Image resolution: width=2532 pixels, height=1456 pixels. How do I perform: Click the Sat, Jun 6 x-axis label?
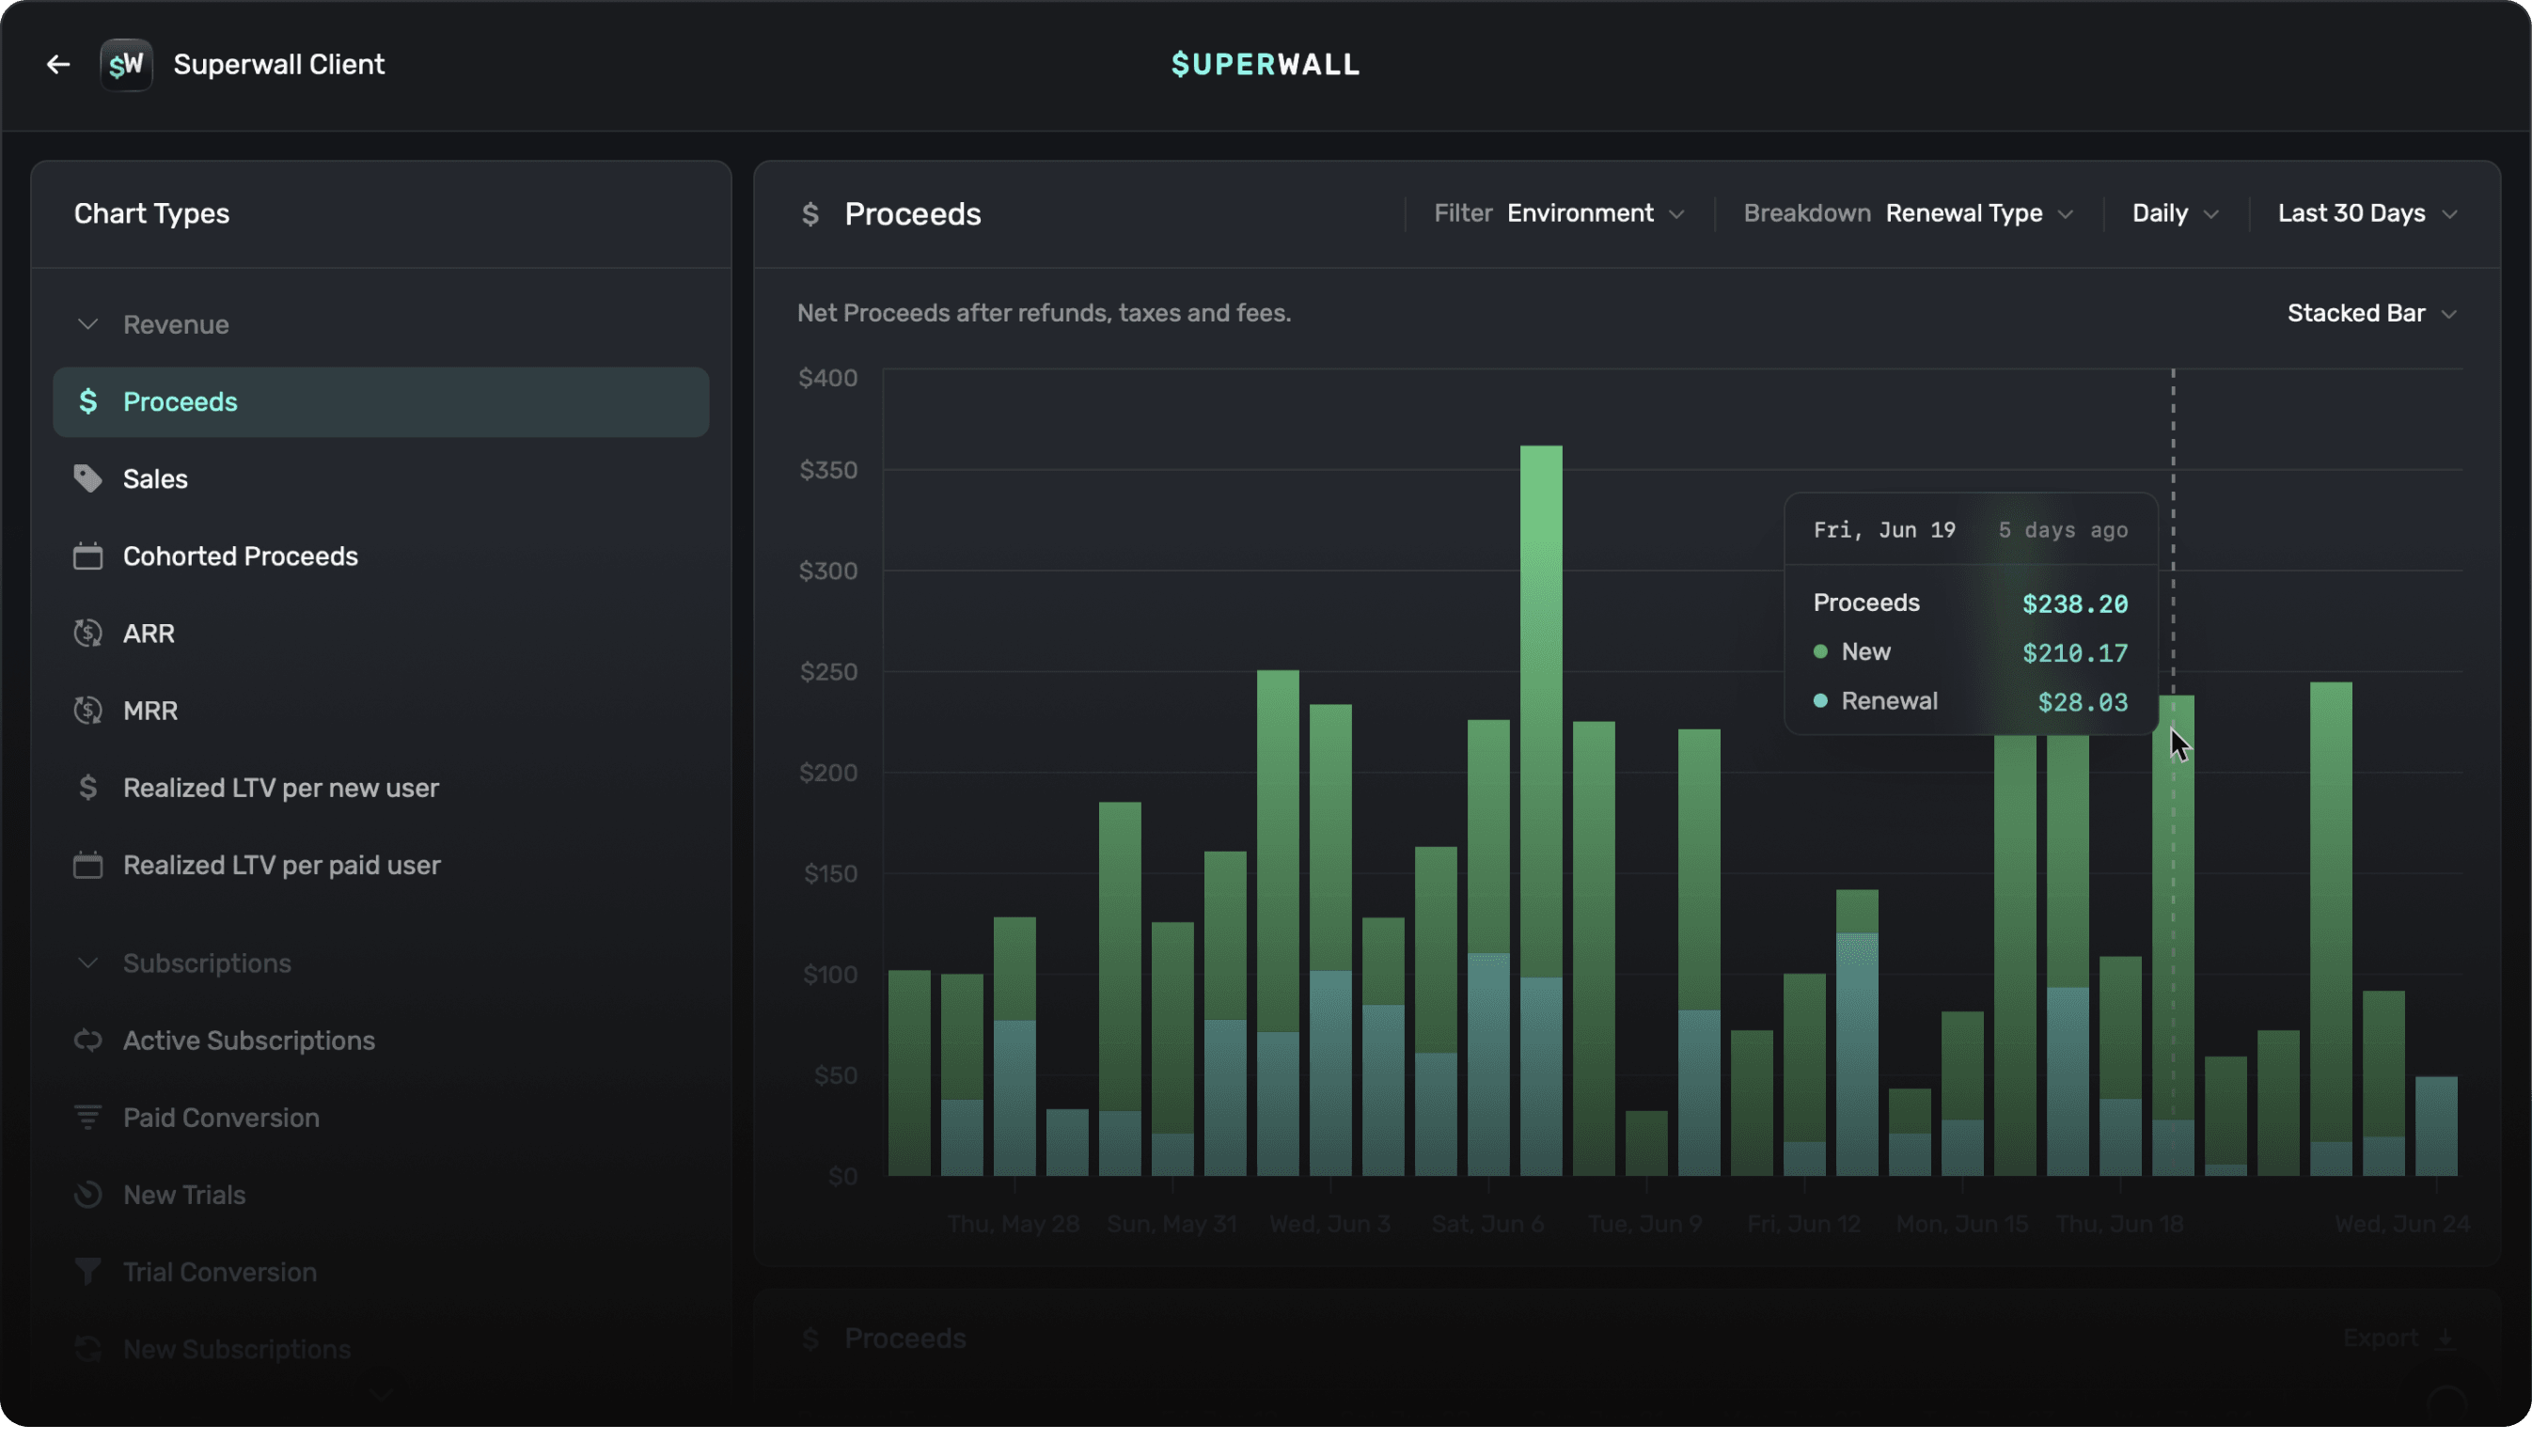coord(1488,1224)
